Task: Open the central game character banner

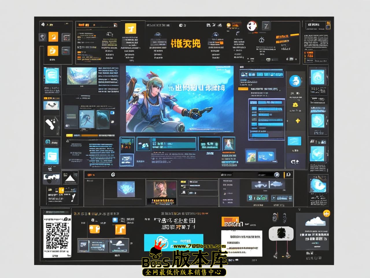Action: 180,99
